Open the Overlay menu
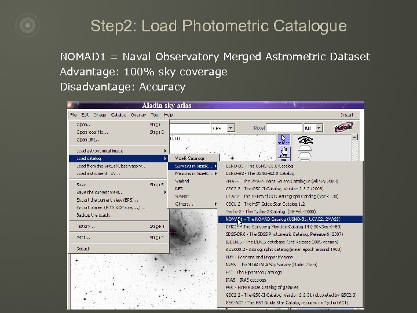 click(x=138, y=115)
